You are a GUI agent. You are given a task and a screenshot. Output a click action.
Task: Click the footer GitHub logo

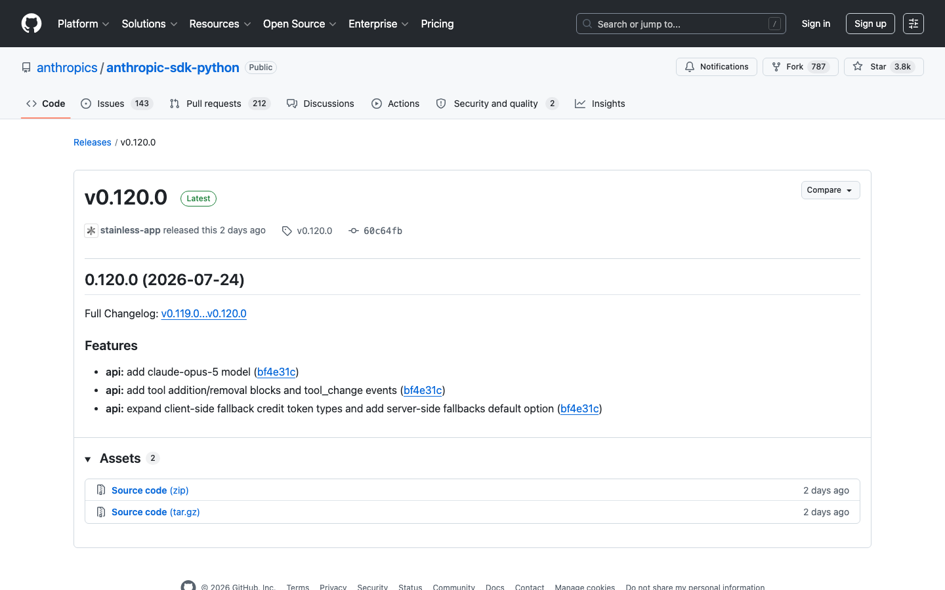tap(188, 587)
